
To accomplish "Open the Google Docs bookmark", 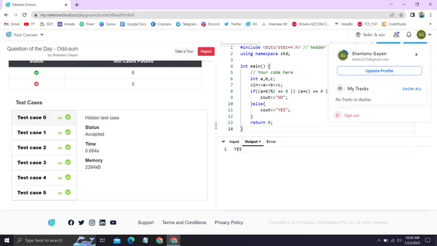I will point(133,24).
